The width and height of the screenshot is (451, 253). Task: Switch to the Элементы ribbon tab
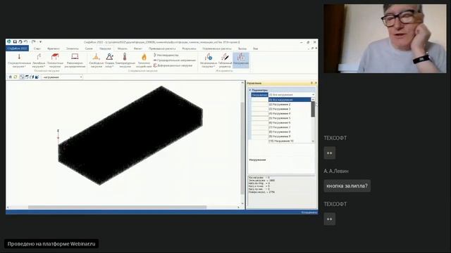(x=72, y=48)
